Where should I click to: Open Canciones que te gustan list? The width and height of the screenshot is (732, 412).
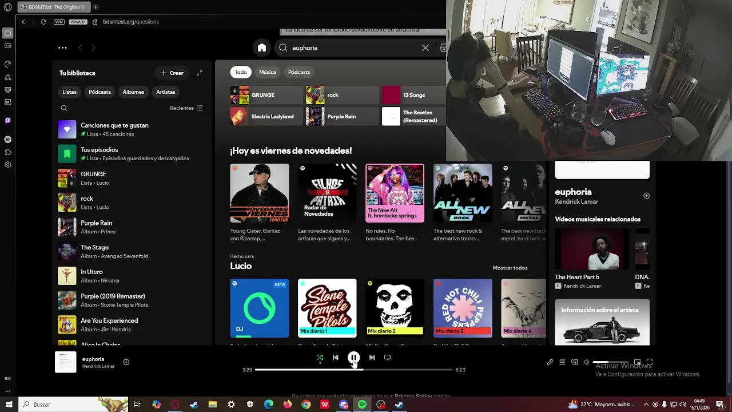pyautogui.click(x=132, y=129)
